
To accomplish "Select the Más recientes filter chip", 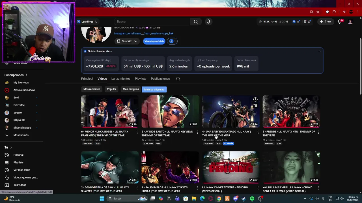I will [x=92, y=89].
